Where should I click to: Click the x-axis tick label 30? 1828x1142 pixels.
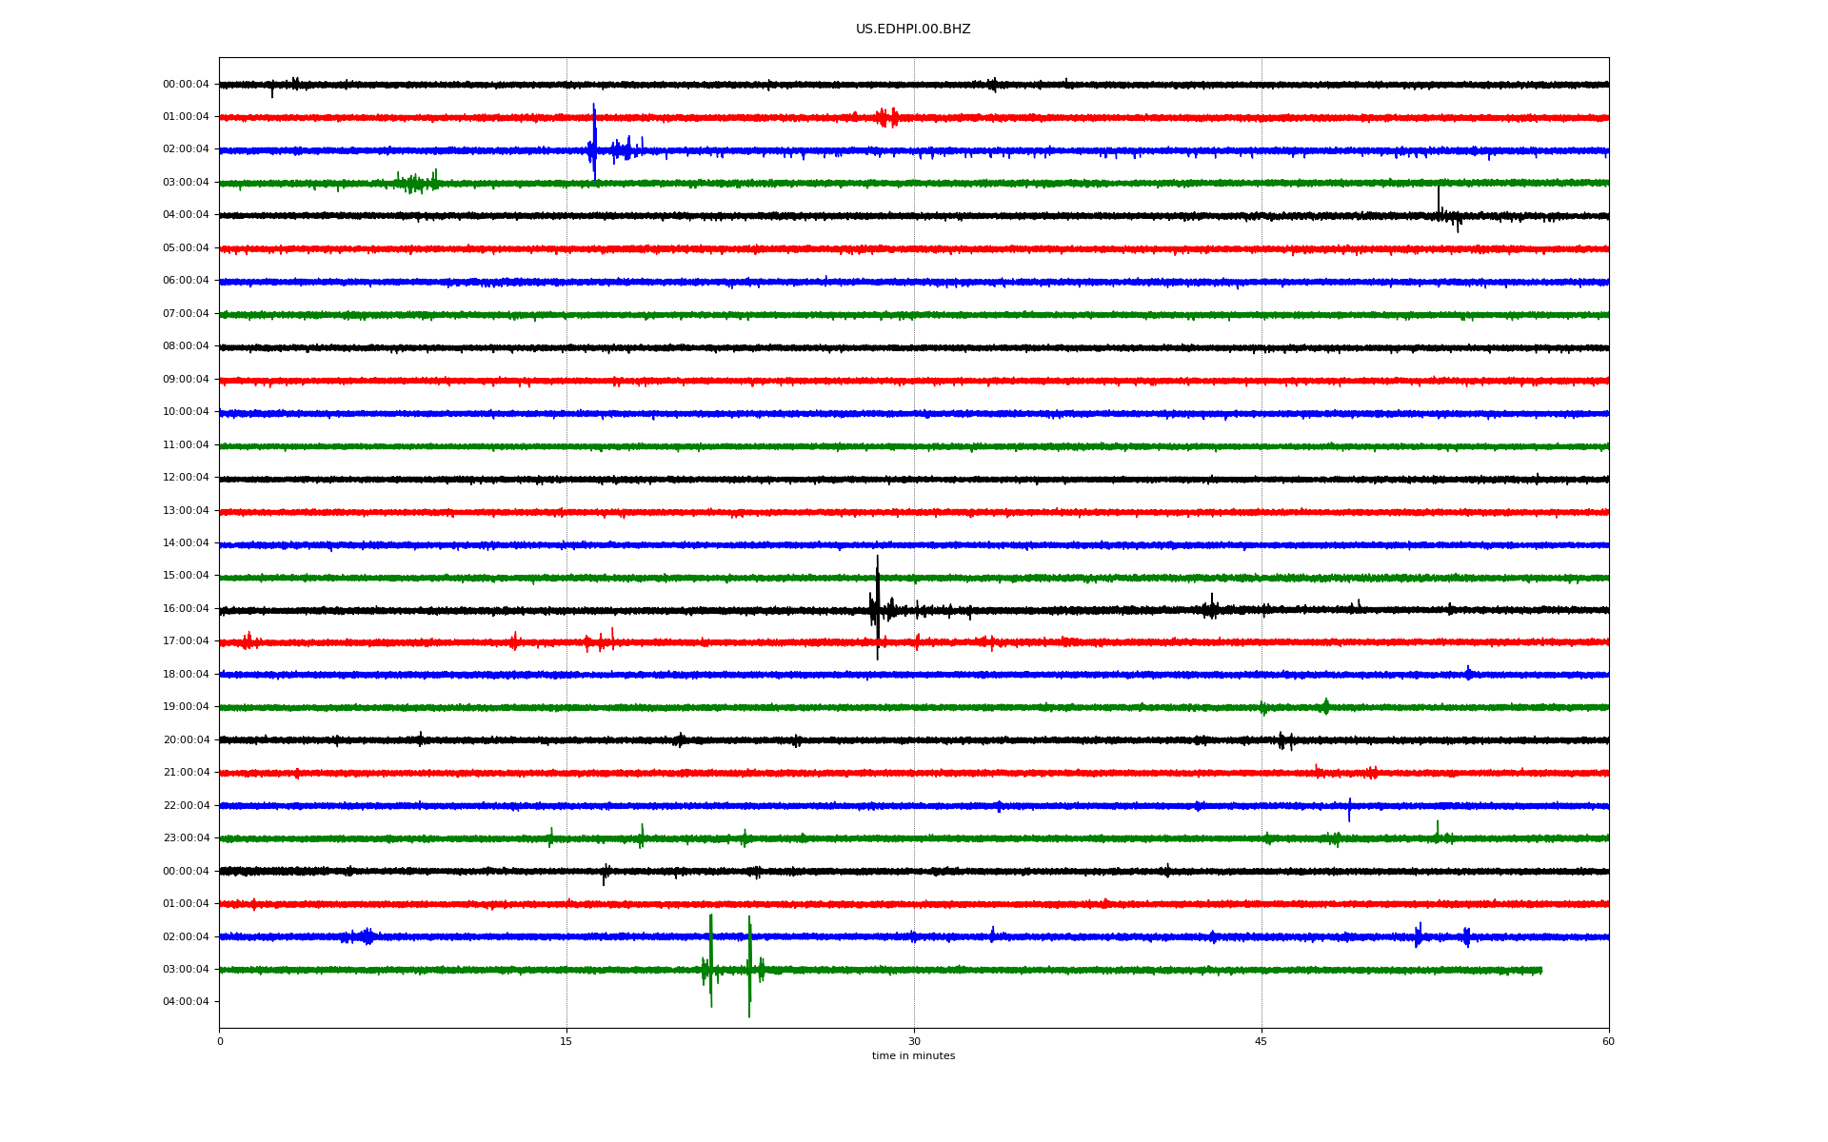point(914,1042)
